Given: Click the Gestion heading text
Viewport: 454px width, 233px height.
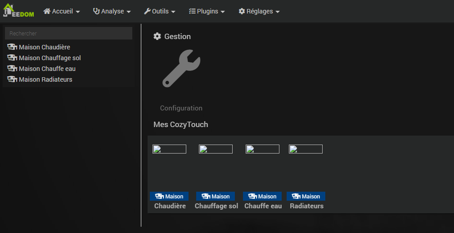Looking at the screenshot, I should [x=177, y=36].
